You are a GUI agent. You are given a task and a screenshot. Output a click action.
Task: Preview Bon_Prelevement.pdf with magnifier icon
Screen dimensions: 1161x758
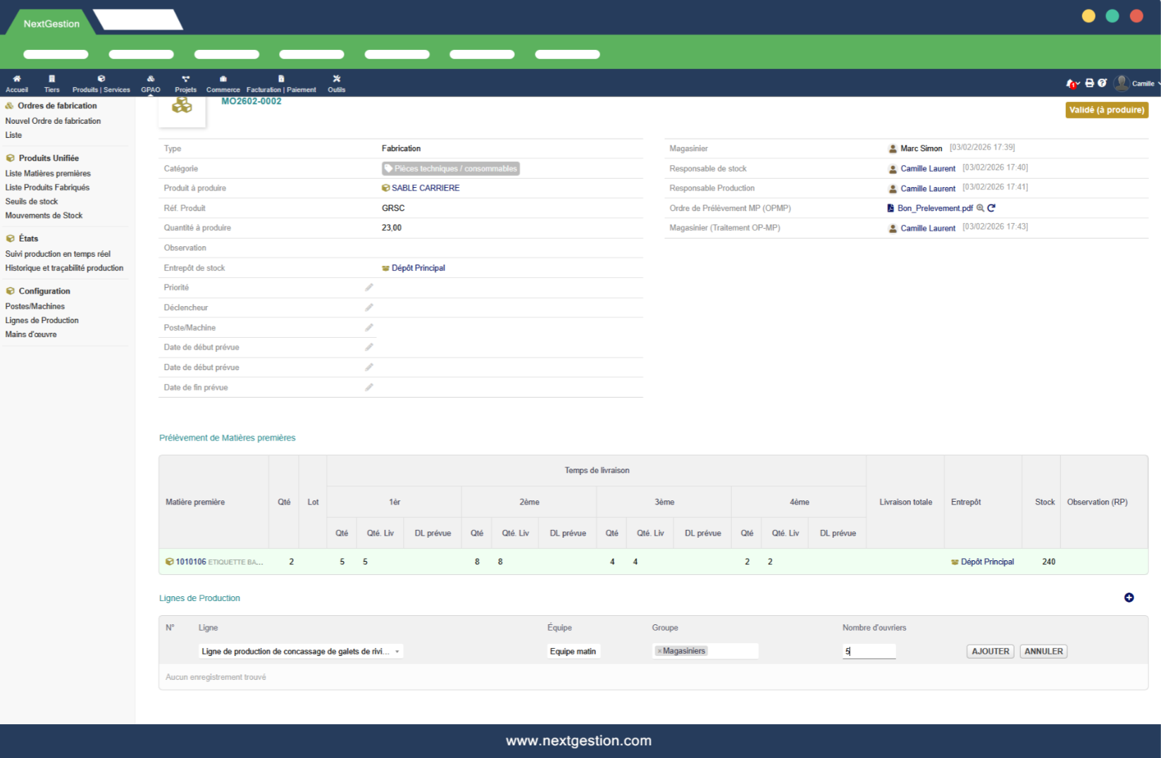coord(980,208)
